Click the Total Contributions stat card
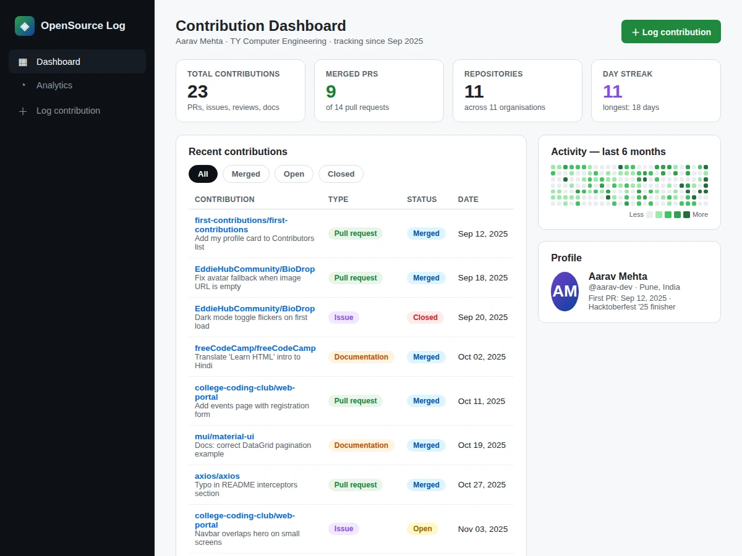Screen dimensions: 742x556 pyautogui.click(x=241, y=91)
